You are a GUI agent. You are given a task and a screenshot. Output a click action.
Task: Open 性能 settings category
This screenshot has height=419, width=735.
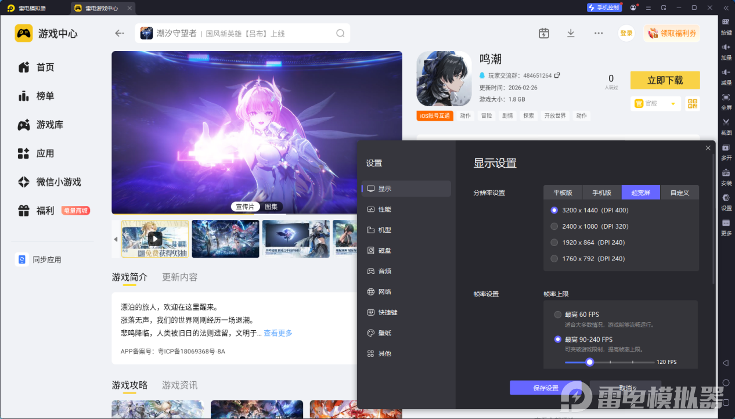point(406,209)
